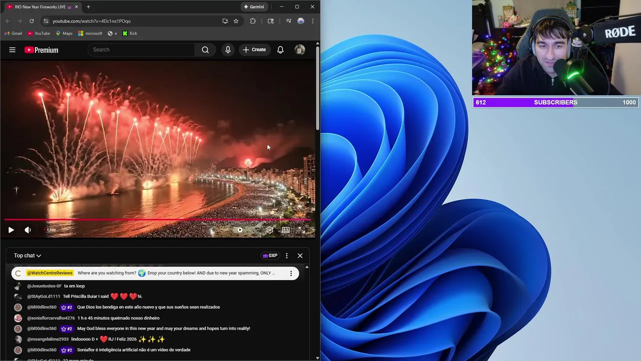
Task: Open the YouTube hamburger guide menu
Action: tap(13, 50)
